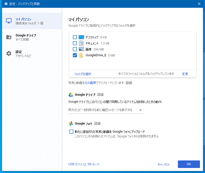Viewport: 205px width, 173px height.
Task: Uncheck the GoogleDrive_E checkbox
Action: pyautogui.click(x=75, y=55)
